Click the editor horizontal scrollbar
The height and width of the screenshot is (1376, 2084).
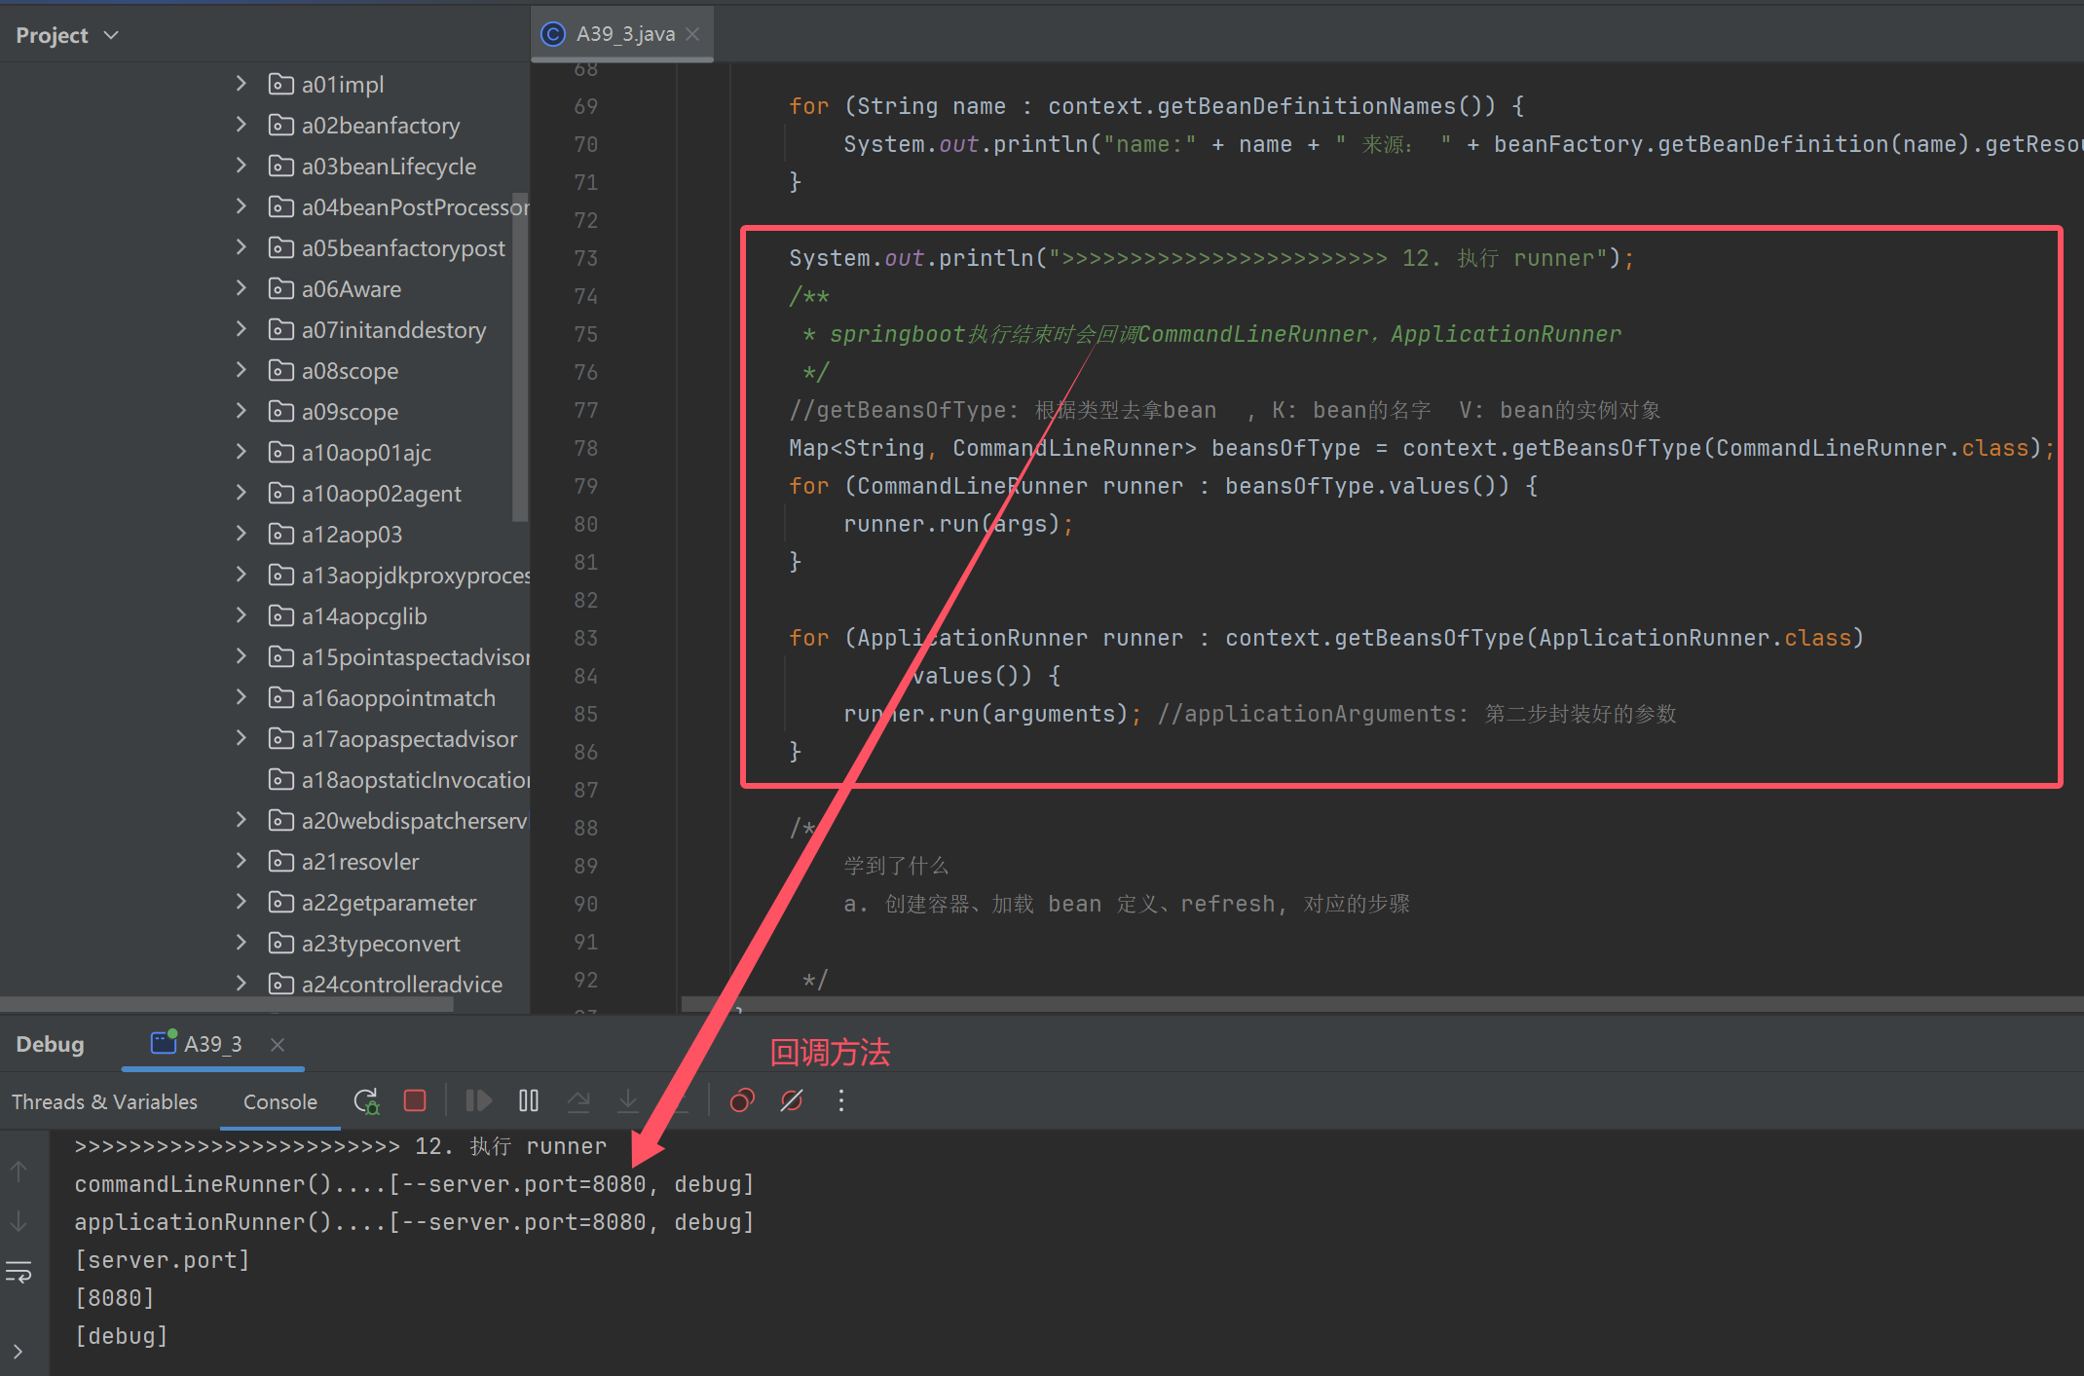pyautogui.click(x=1383, y=1004)
